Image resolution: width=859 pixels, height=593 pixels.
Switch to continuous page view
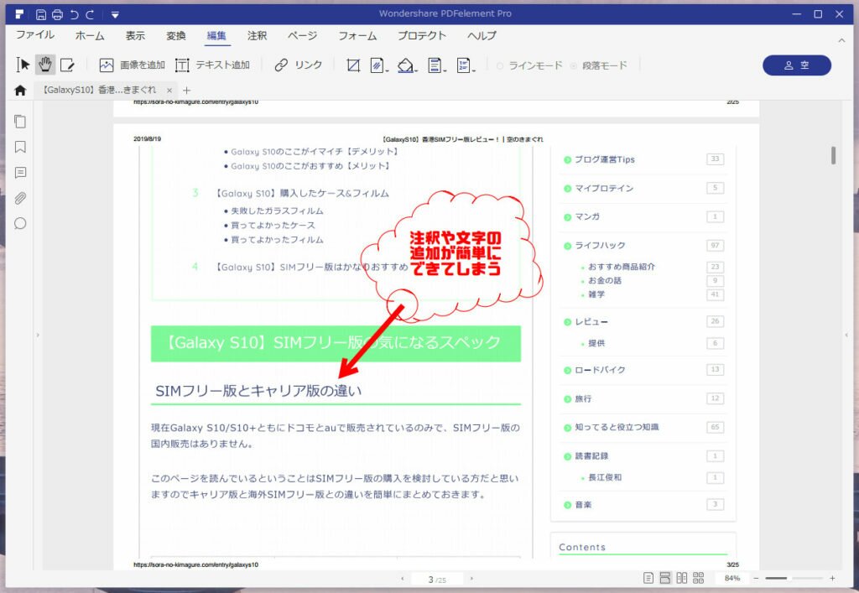(665, 578)
